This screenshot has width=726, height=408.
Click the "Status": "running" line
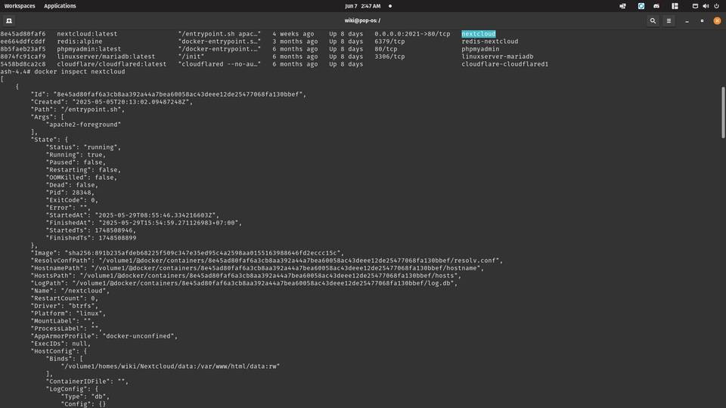click(83, 147)
